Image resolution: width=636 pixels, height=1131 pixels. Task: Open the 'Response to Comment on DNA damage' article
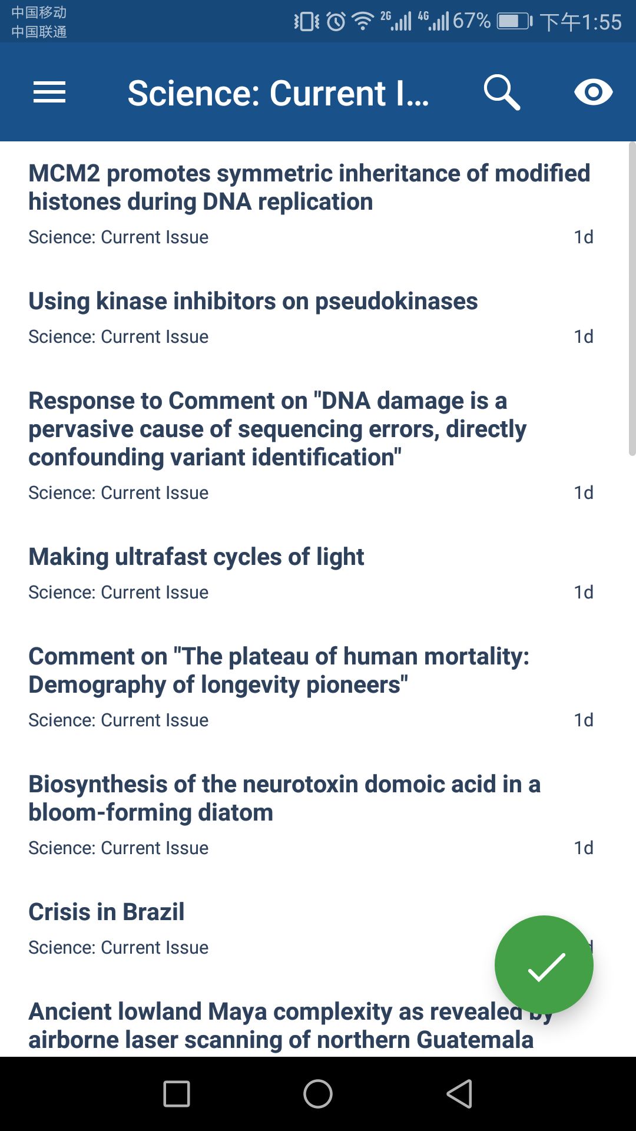(x=277, y=429)
